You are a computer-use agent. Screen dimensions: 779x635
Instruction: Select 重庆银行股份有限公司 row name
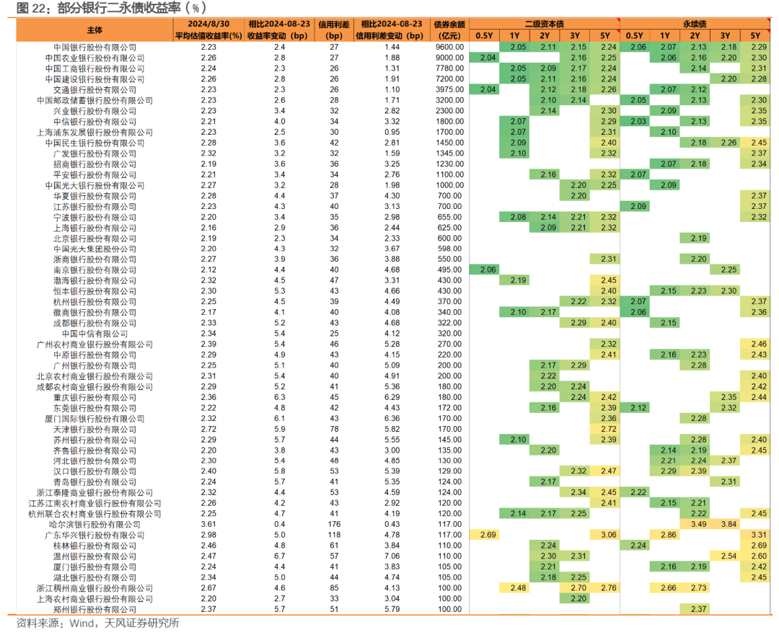pyautogui.click(x=94, y=397)
